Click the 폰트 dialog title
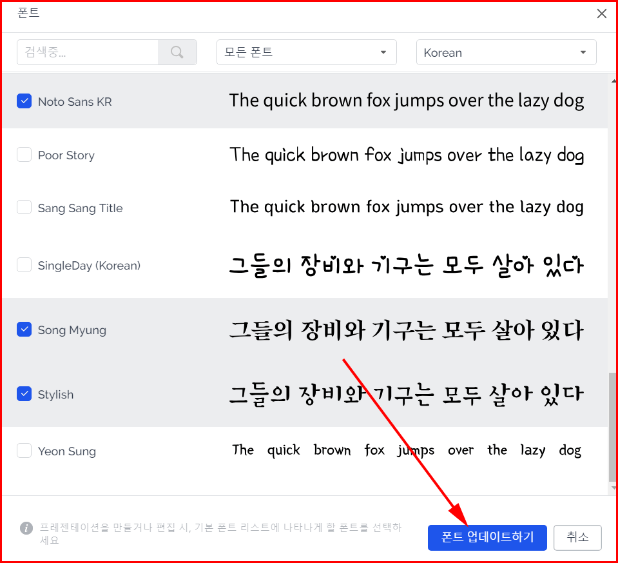This screenshot has height=563, width=618. (x=28, y=13)
